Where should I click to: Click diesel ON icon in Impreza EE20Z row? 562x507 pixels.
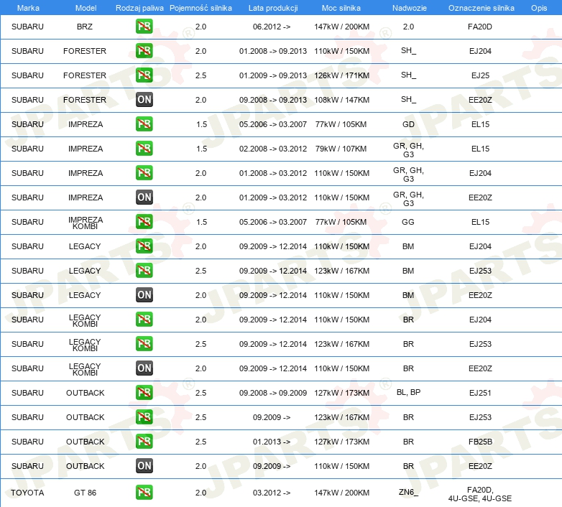click(144, 197)
